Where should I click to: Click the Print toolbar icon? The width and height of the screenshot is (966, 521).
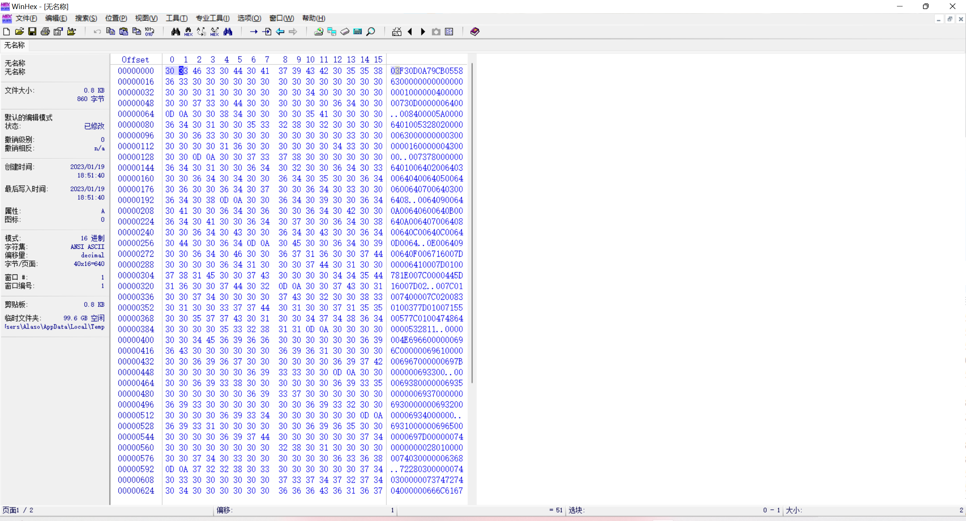tap(45, 32)
